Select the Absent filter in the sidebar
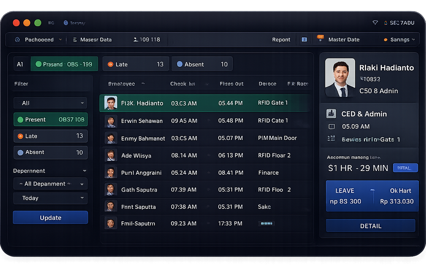 pyautogui.click(x=50, y=152)
